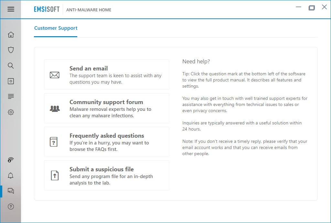Image resolution: width=331 pixels, height=223 pixels.
Task: Open Send an email card
Action: pyautogui.click(x=107, y=75)
